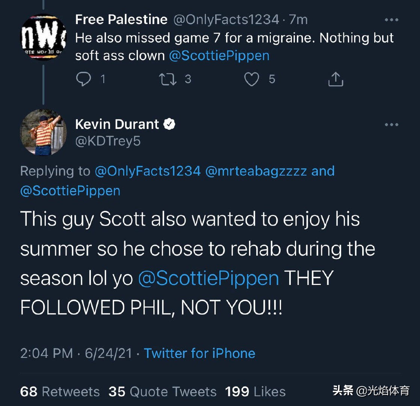This screenshot has width=420, height=406.
Task: Open @mrteabagzzzz in replying-to line
Action: tap(256, 171)
